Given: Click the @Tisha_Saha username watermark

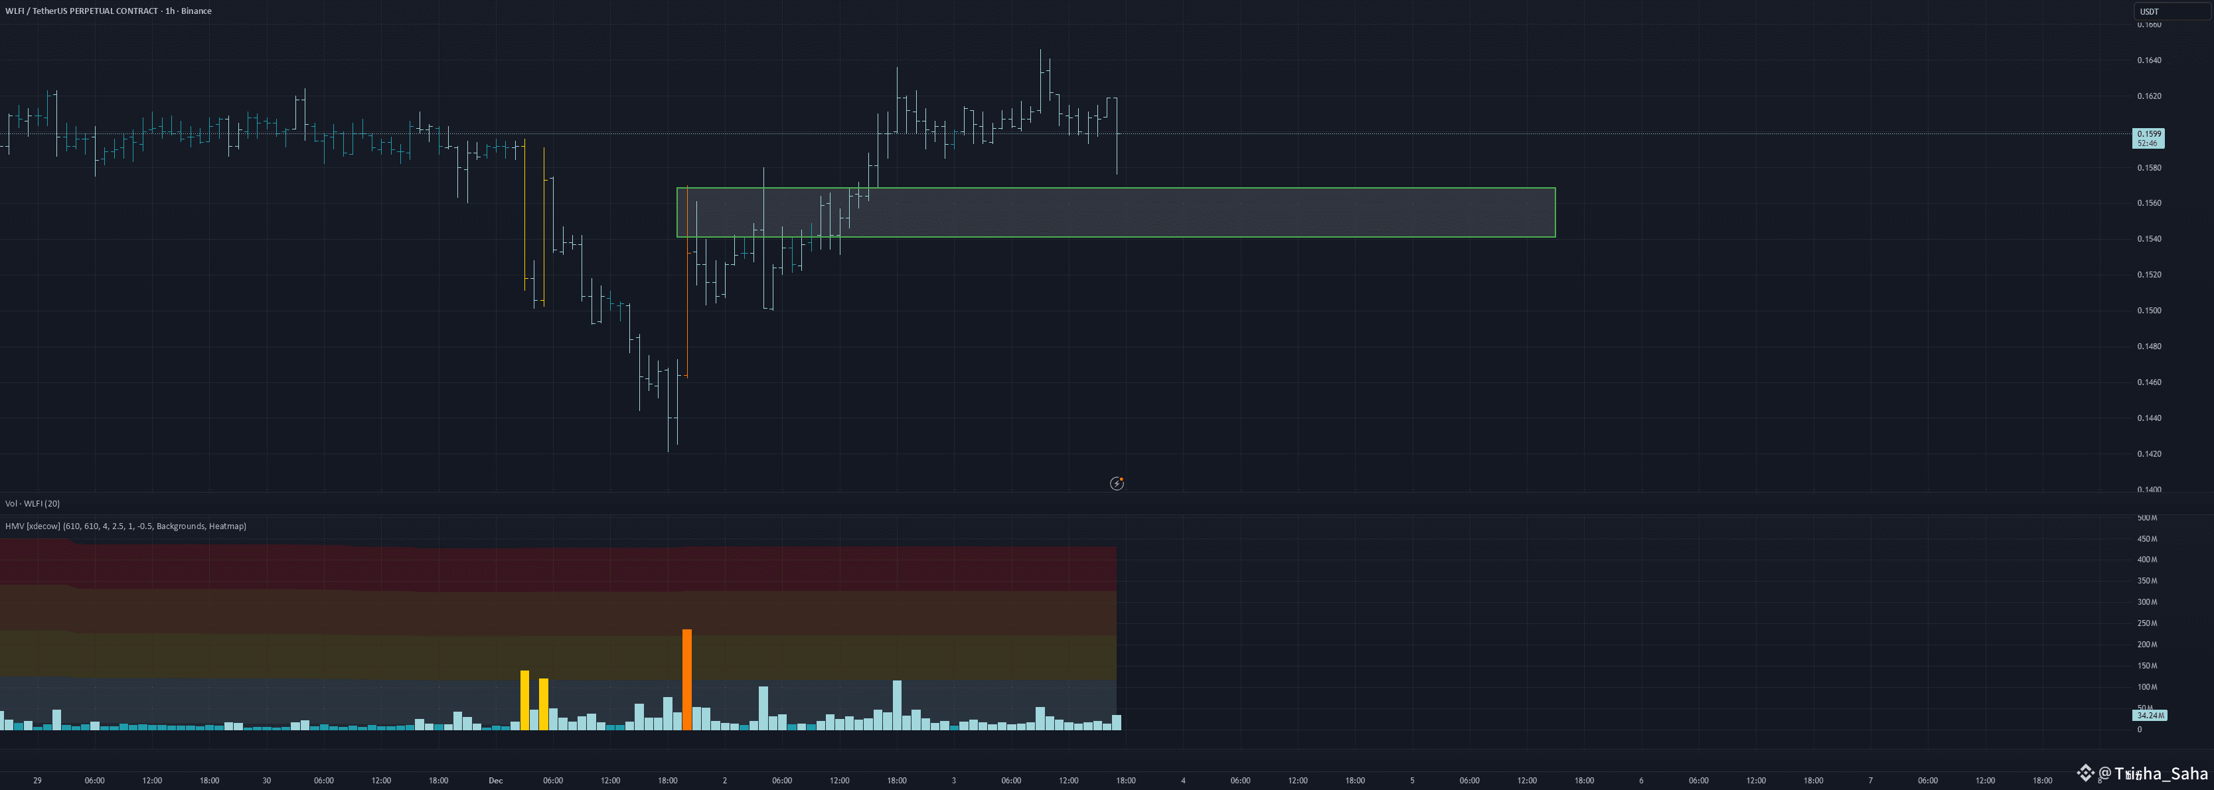Looking at the screenshot, I should coord(2153,773).
